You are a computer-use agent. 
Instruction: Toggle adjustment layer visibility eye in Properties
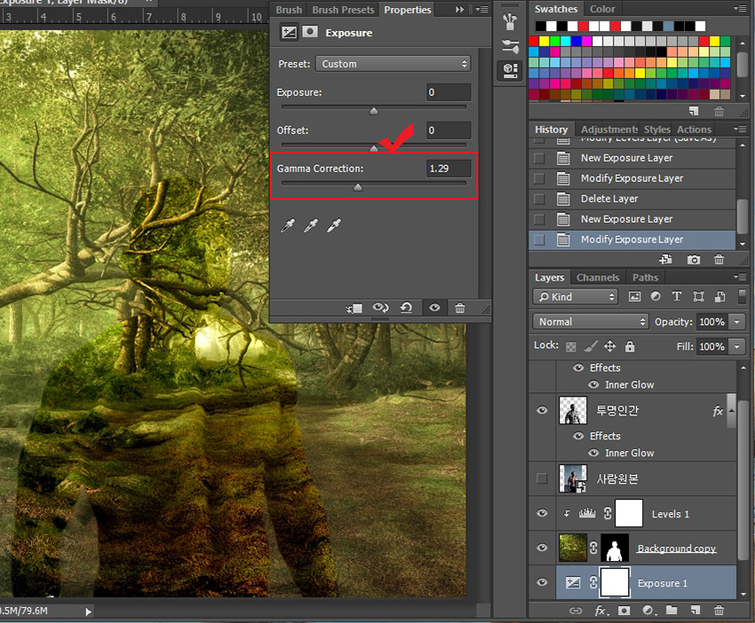pos(434,307)
